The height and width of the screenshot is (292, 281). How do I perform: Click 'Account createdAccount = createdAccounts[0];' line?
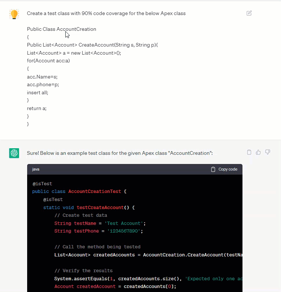click(x=115, y=286)
